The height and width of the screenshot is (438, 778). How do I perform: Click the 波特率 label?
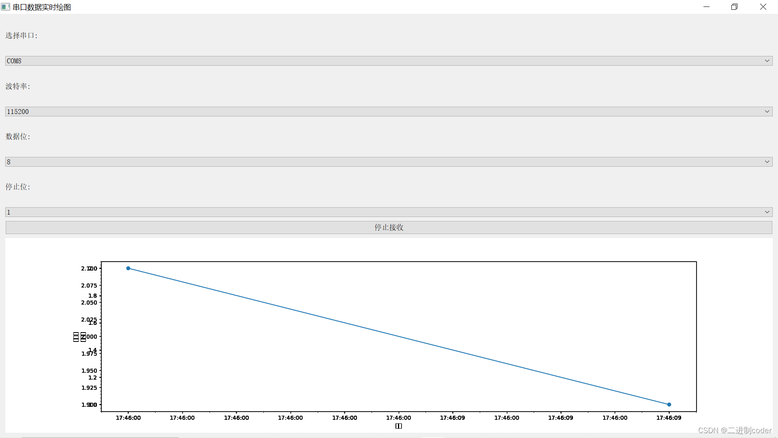(x=18, y=86)
